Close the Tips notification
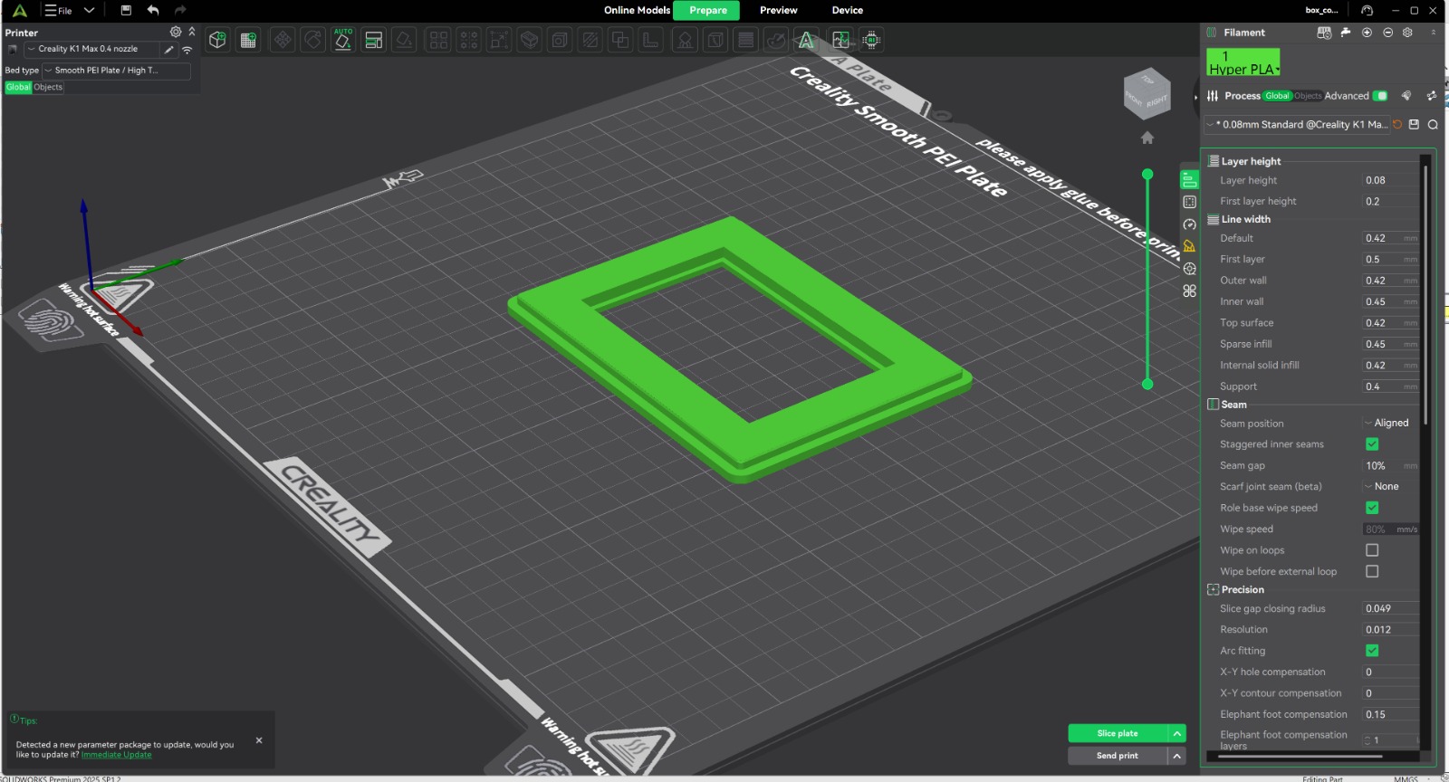 click(x=259, y=740)
